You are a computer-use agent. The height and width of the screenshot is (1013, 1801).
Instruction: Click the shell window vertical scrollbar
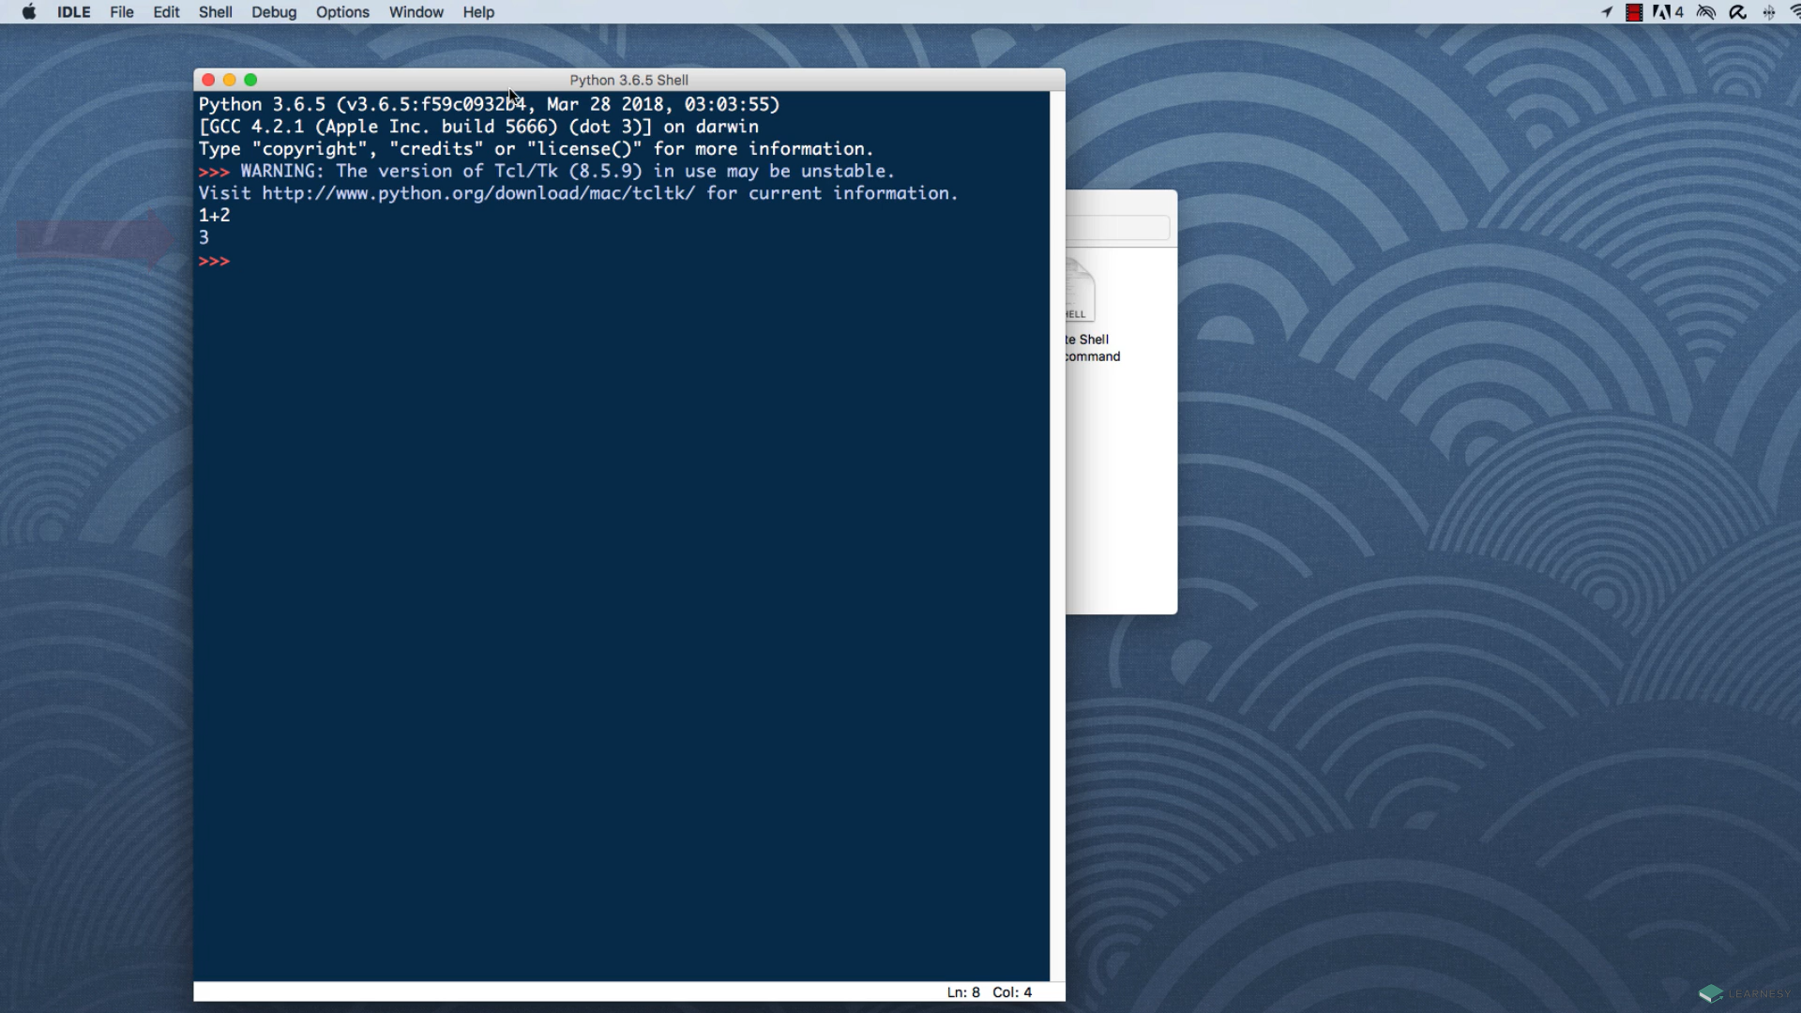[x=1057, y=535]
